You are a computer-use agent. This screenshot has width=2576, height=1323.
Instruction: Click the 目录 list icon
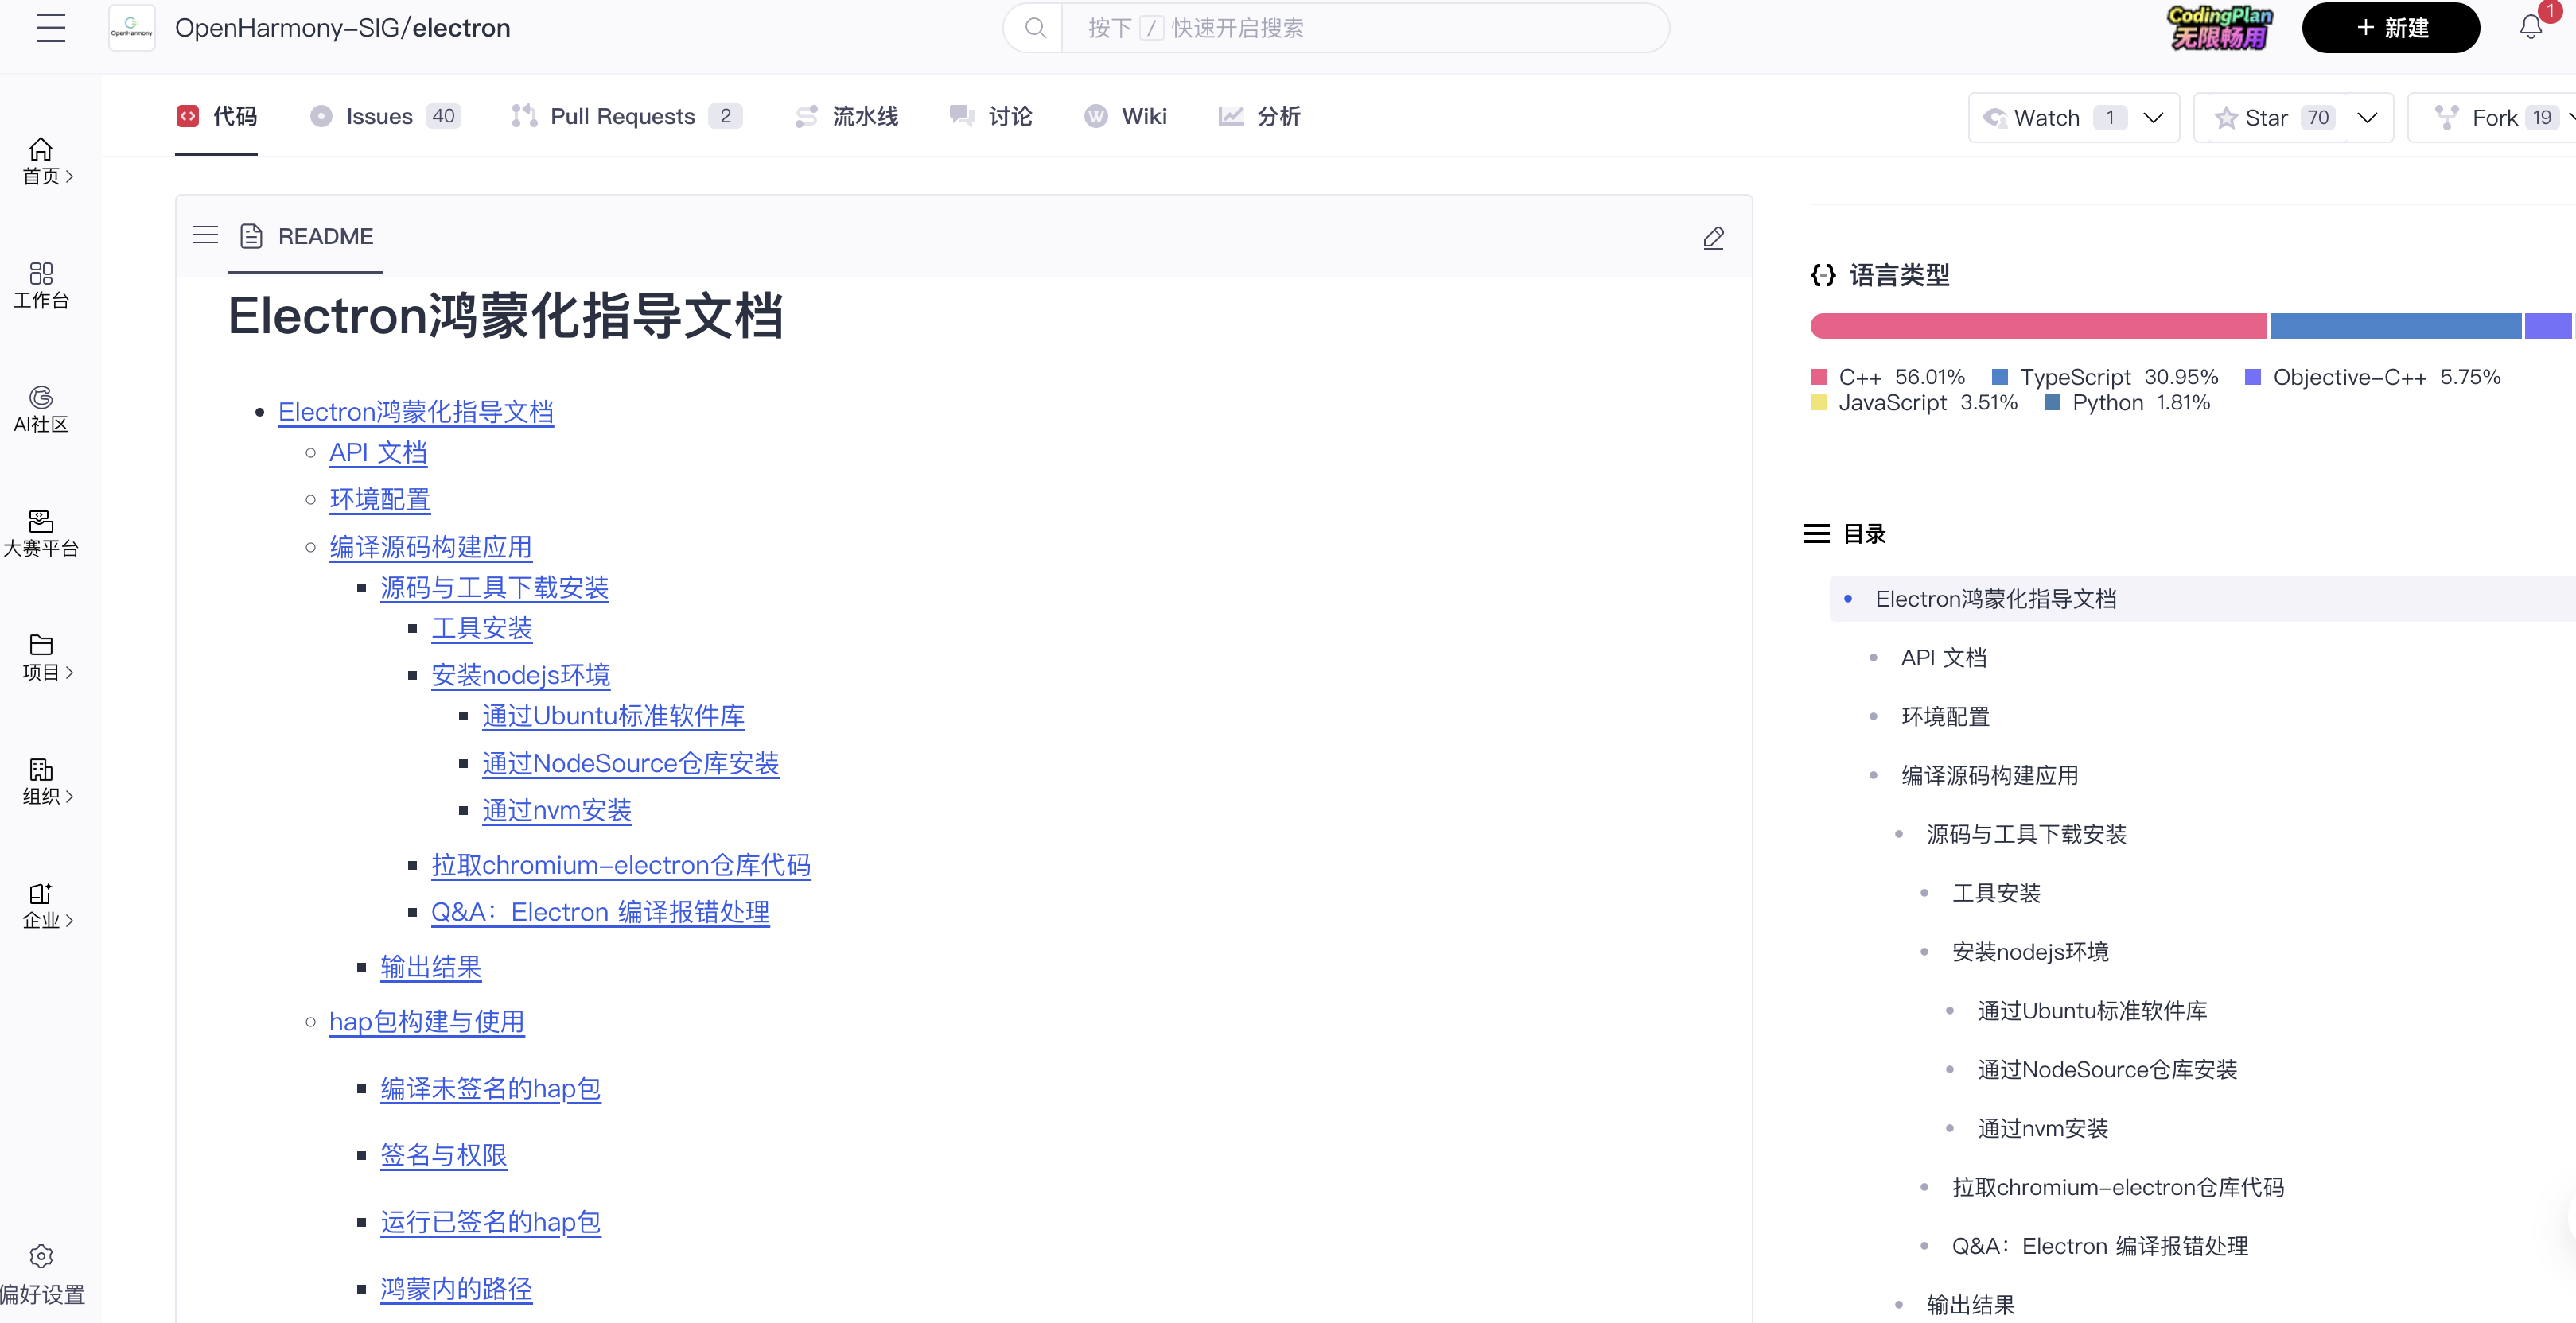point(1816,533)
